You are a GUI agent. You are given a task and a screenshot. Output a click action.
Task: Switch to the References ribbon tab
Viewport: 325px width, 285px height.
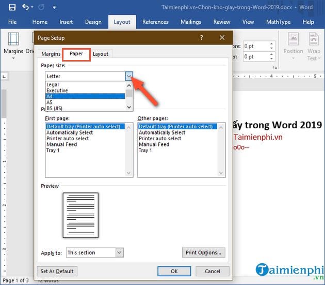(155, 22)
